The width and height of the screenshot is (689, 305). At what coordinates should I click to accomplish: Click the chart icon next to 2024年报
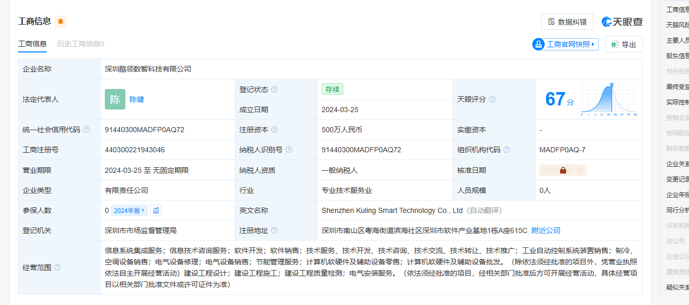tap(156, 210)
